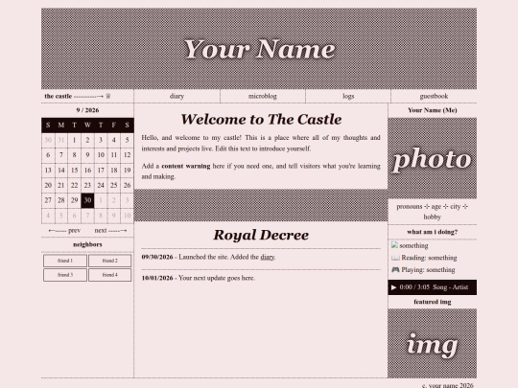This screenshot has width=518, height=388.
Task: Open the diary tab
Action: click(x=177, y=96)
